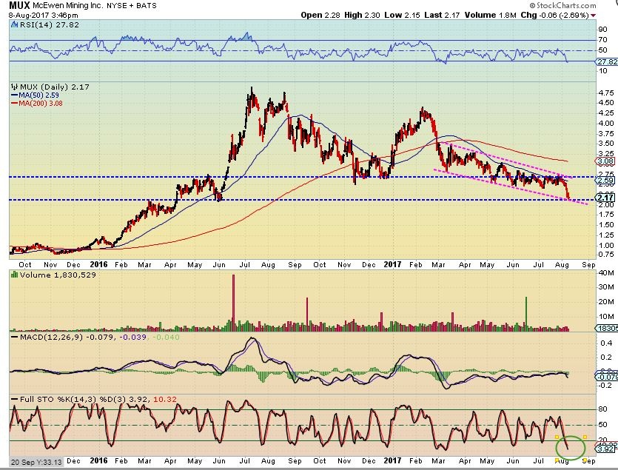Click the 2.17 last price axis label
This screenshot has width=618, height=470.
click(x=605, y=198)
